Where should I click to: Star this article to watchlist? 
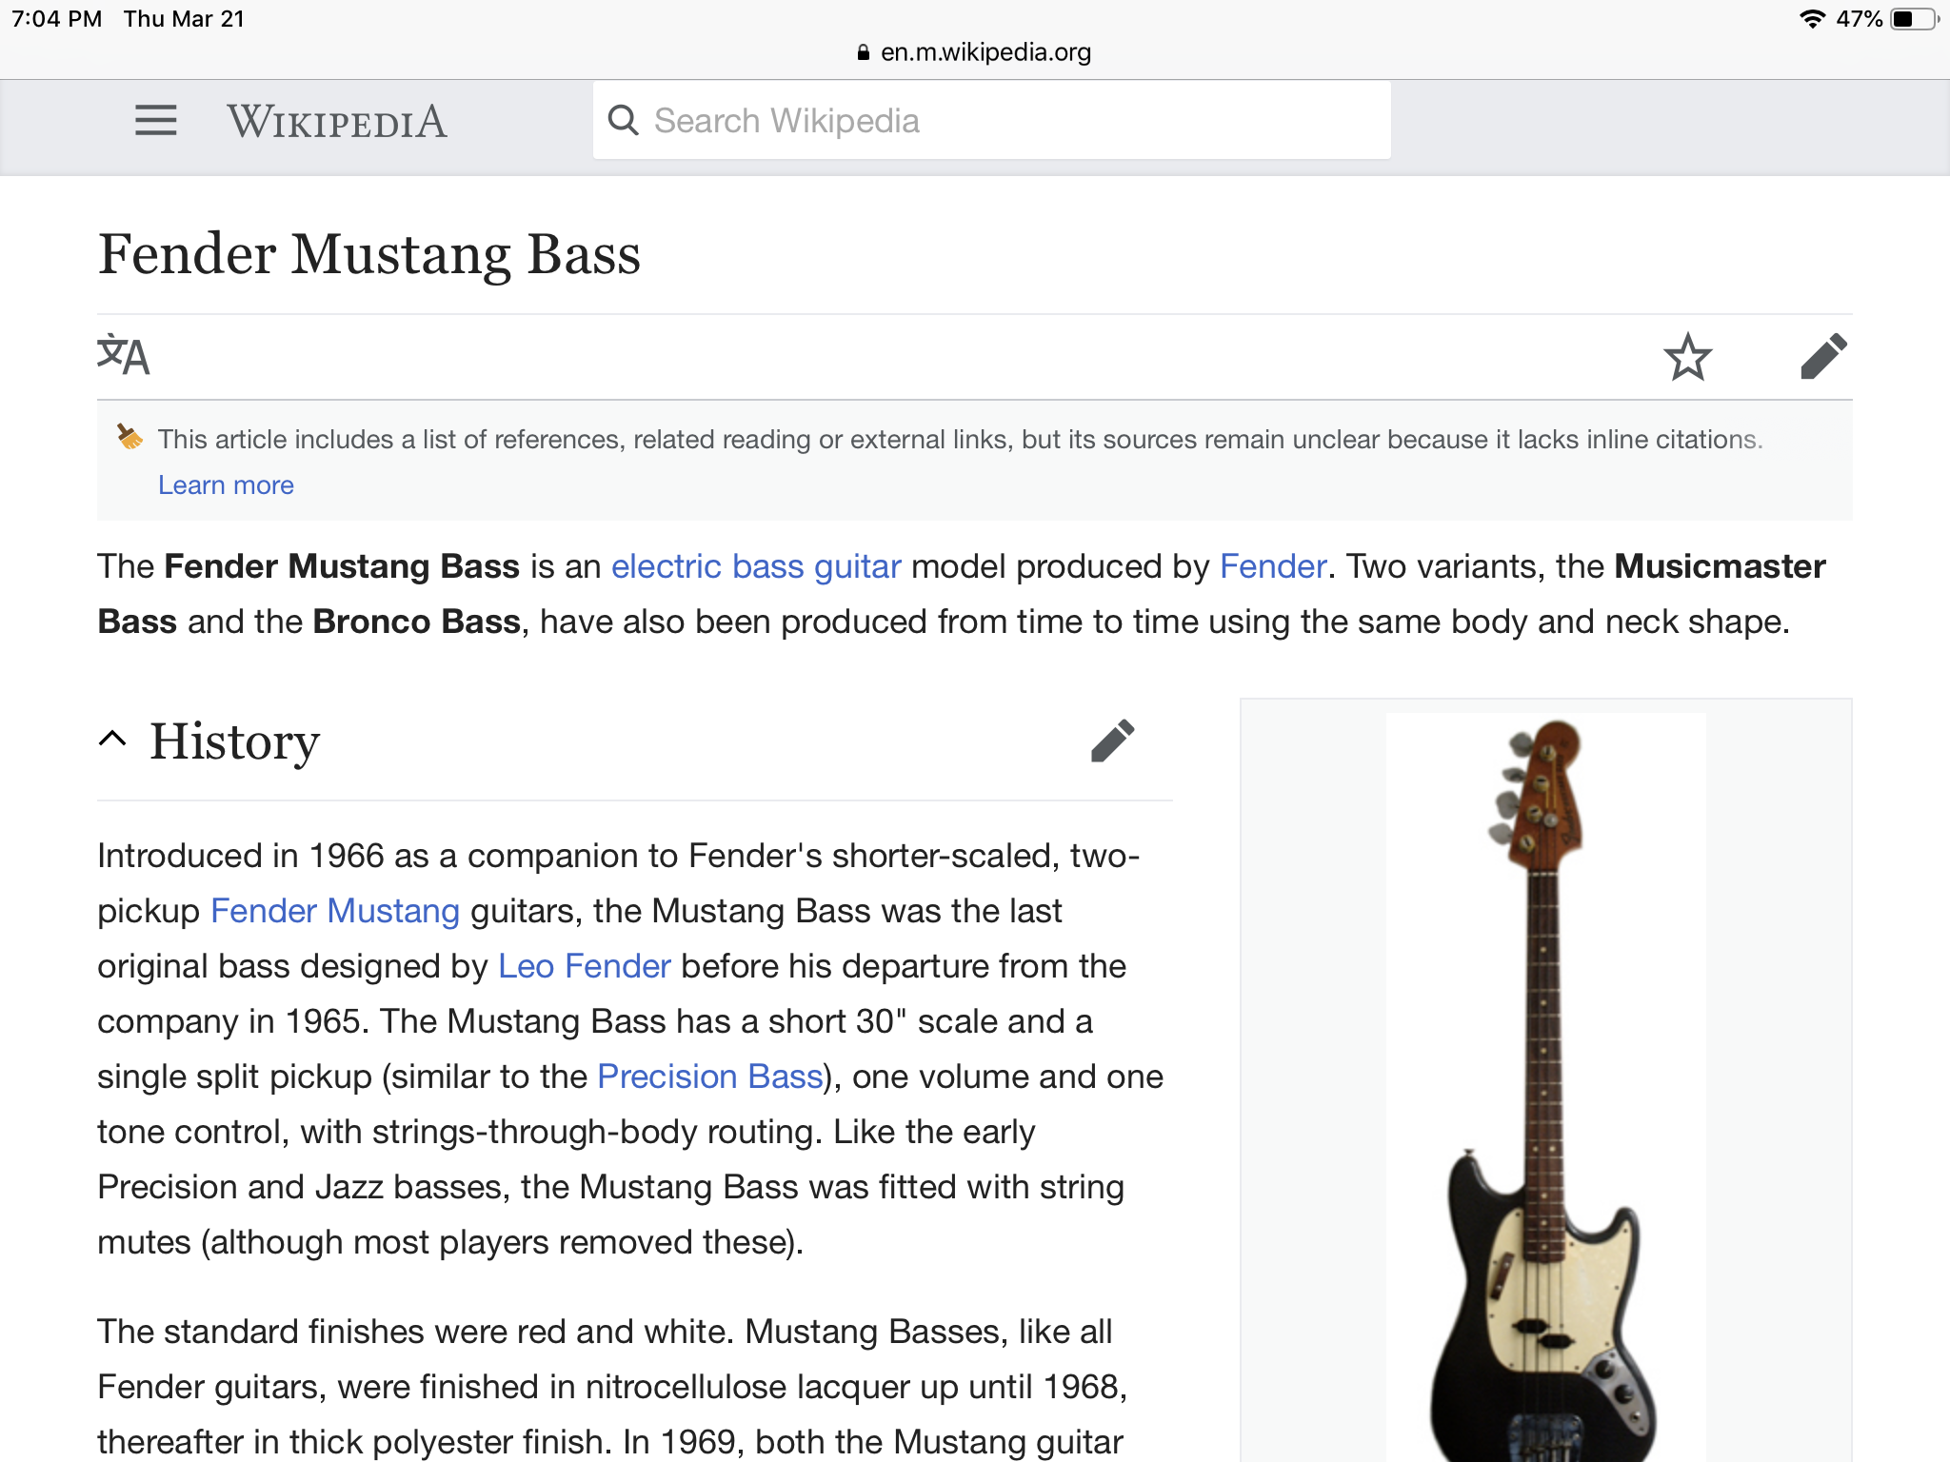(x=1688, y=357)
